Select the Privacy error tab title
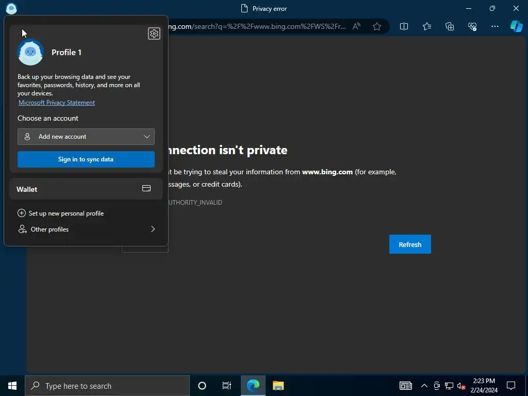Screen dimensions: 528x396 (x=269, y=9)
